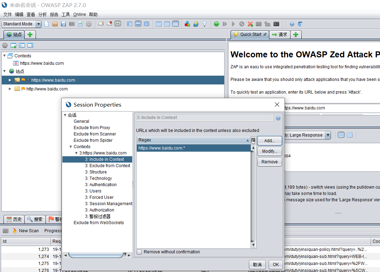Click the light bulb tips icon
380x272 pixels.
pyautogui.click(x=204, y=24)
